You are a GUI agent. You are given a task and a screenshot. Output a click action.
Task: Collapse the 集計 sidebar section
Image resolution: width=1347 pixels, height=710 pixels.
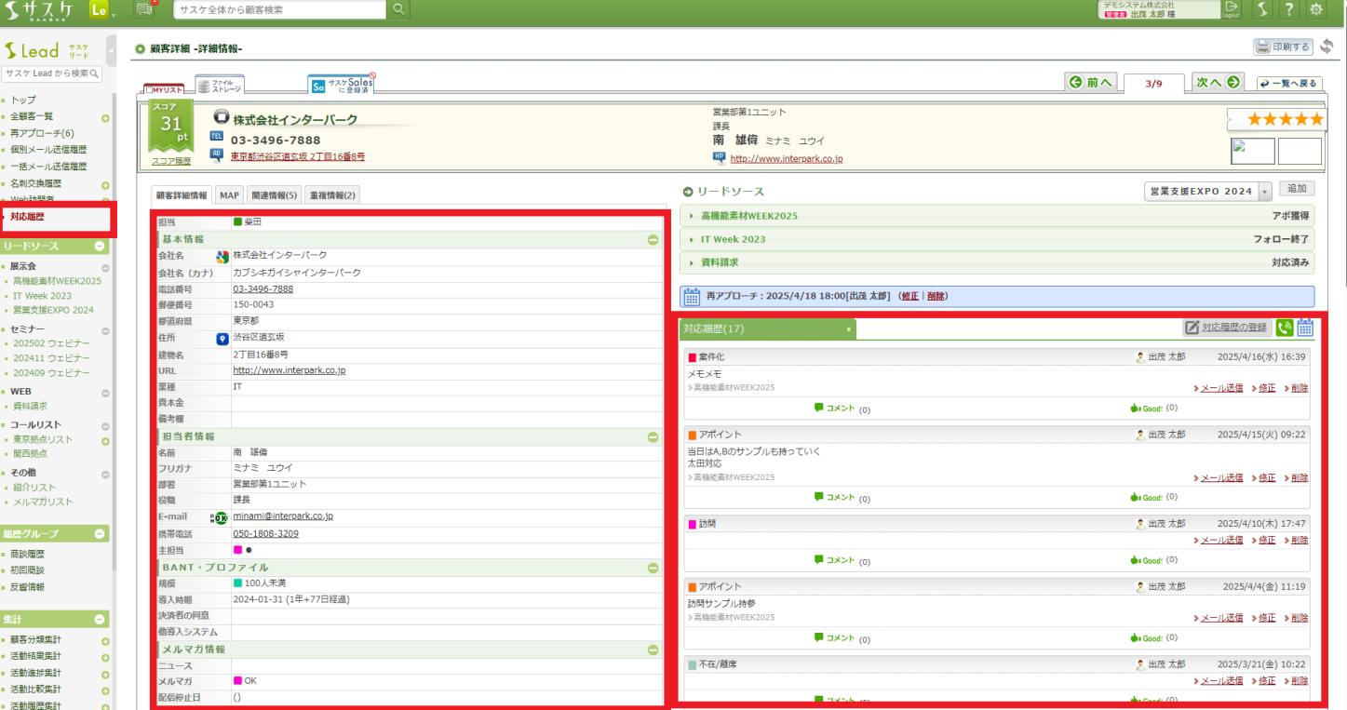[x=100, y=620]
